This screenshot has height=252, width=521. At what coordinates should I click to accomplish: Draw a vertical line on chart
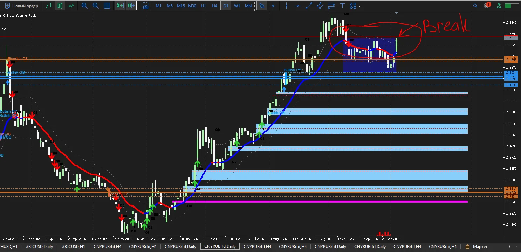(287, 6)
